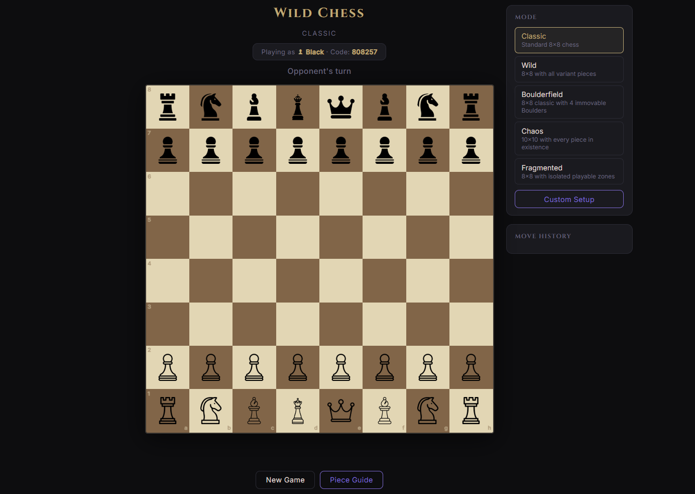The height and width of the screenshot is (494, 695).
Task: Select the black piece on d8
Action: [298, 107]
